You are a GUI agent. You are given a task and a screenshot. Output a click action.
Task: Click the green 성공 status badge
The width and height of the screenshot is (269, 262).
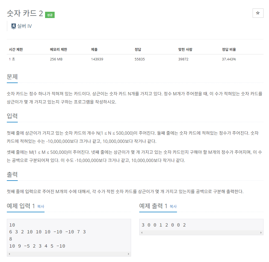pos(50,15)
